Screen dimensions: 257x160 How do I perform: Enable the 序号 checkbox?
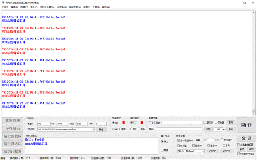pos(224,146)
